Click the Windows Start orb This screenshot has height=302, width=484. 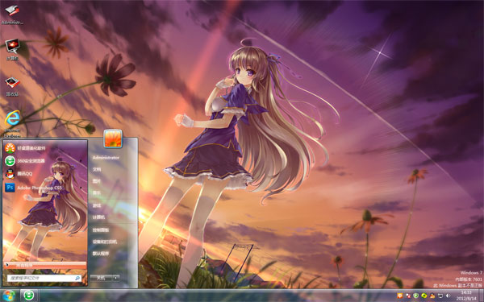pos(9,296)
